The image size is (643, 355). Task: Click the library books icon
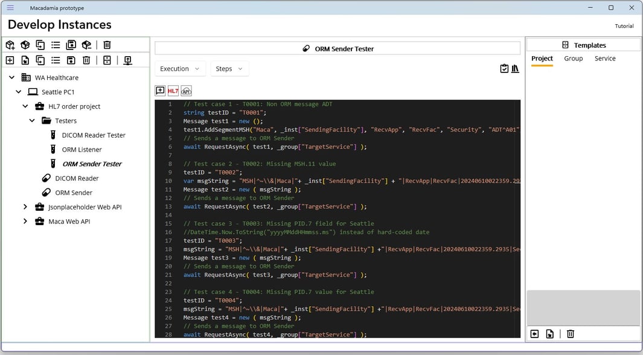pyautogui.click(x=515, y=68)
